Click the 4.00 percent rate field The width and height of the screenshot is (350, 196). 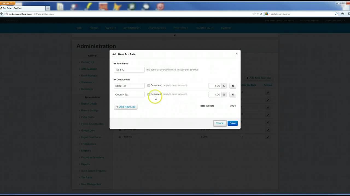point(215,94)
